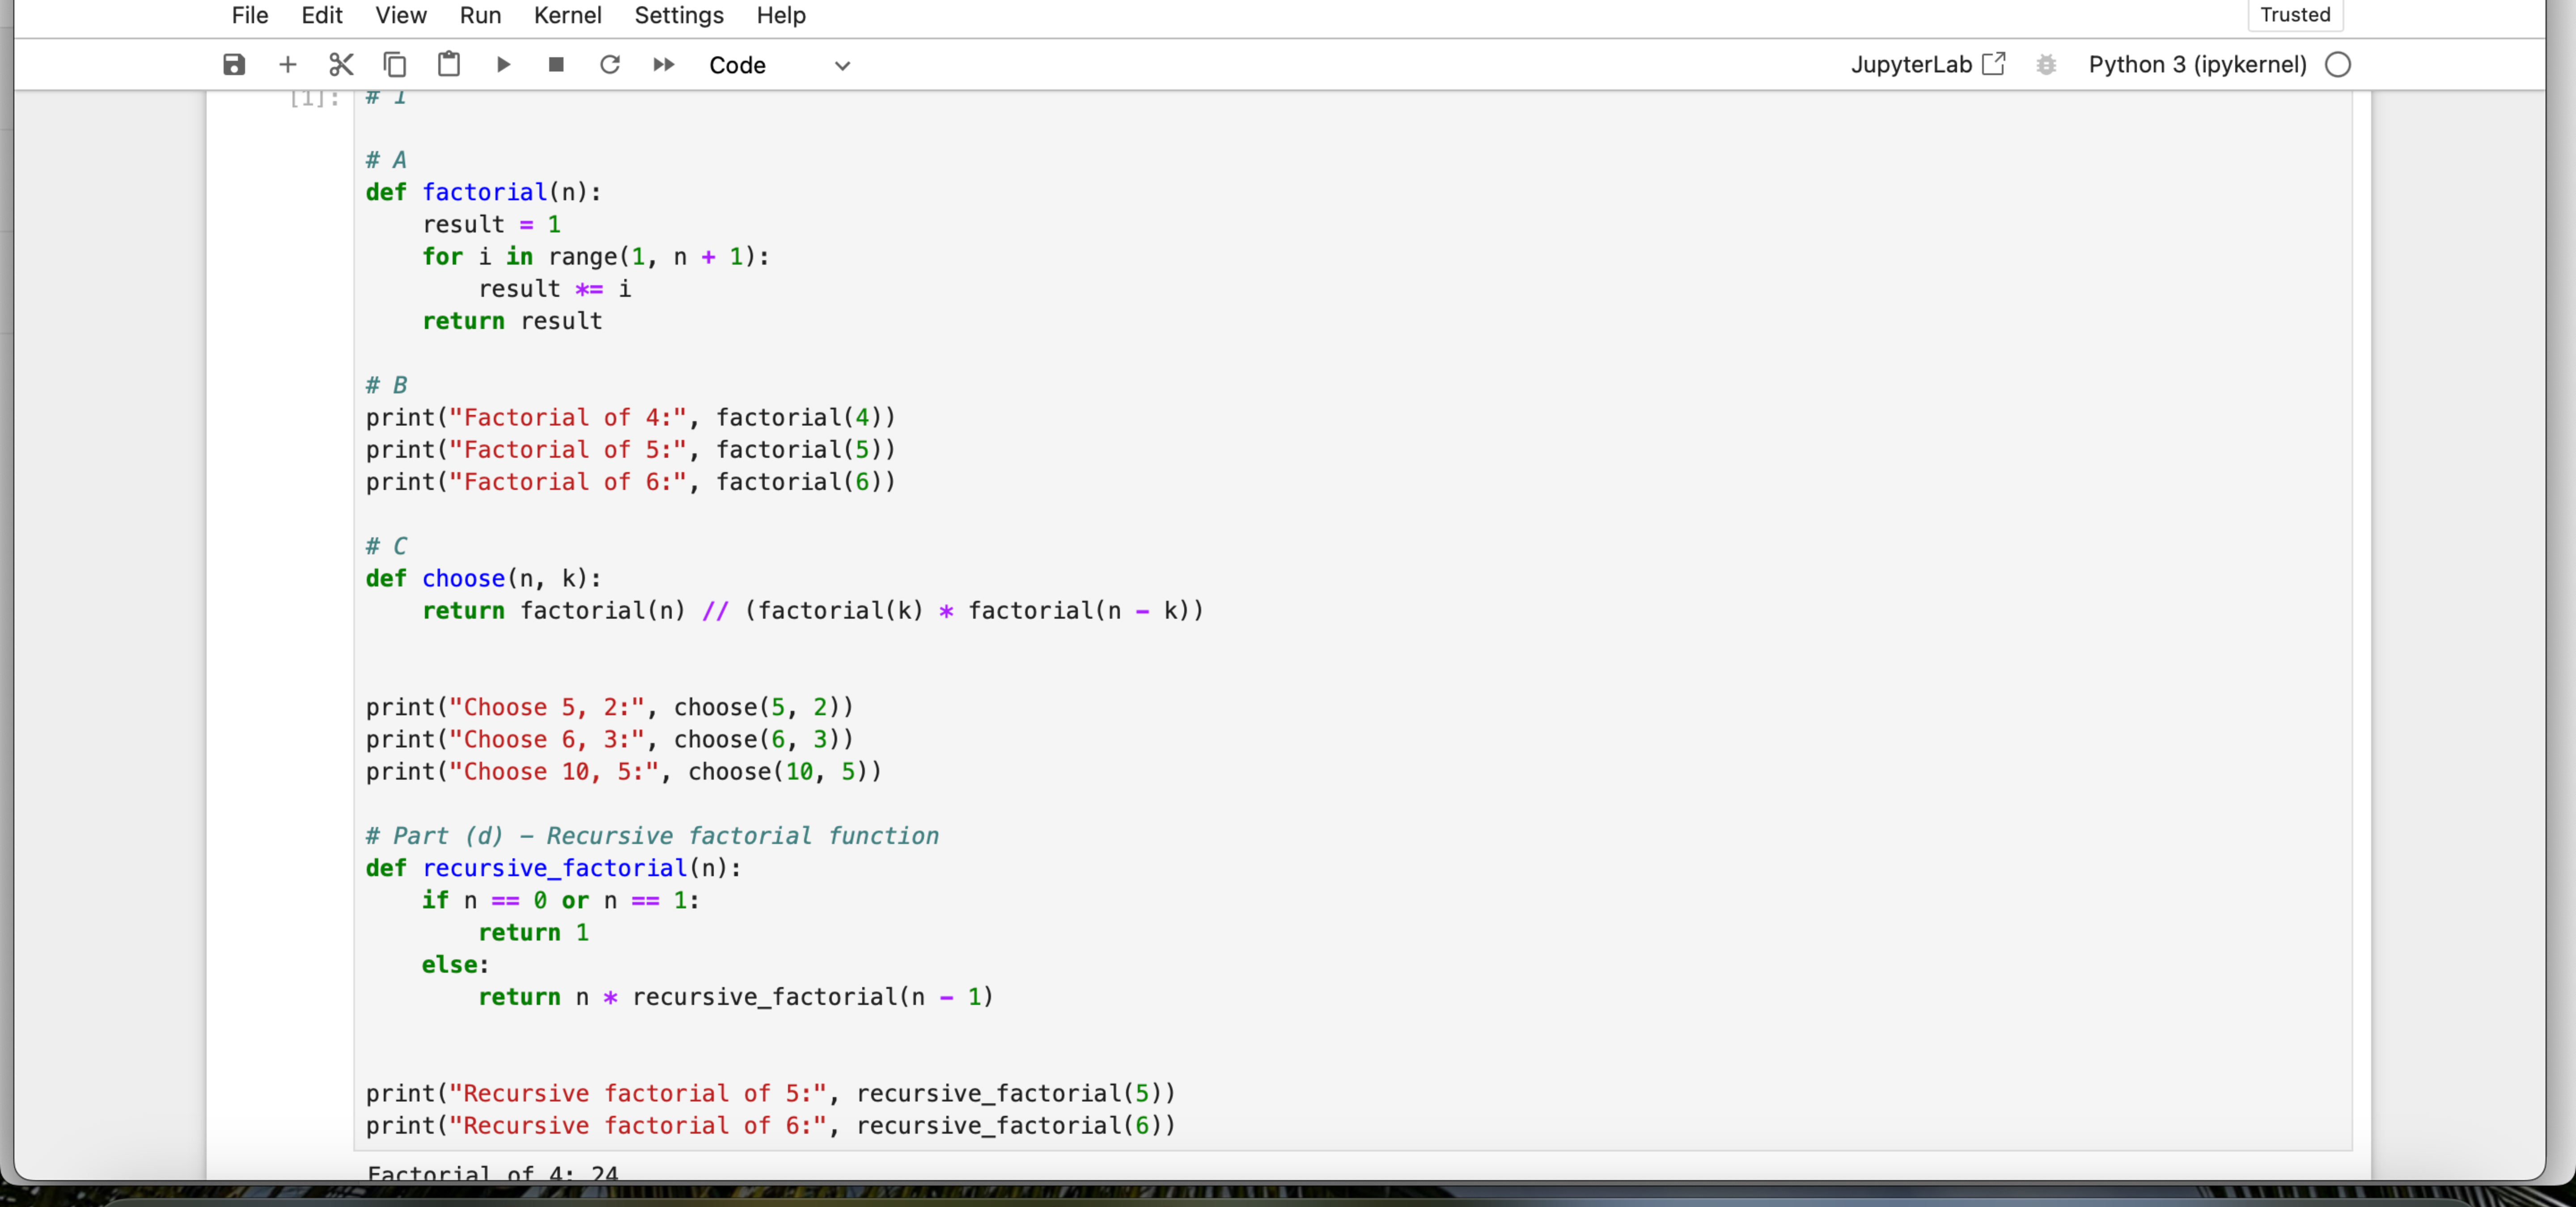Open the Kernel menu

pos(567,15)
